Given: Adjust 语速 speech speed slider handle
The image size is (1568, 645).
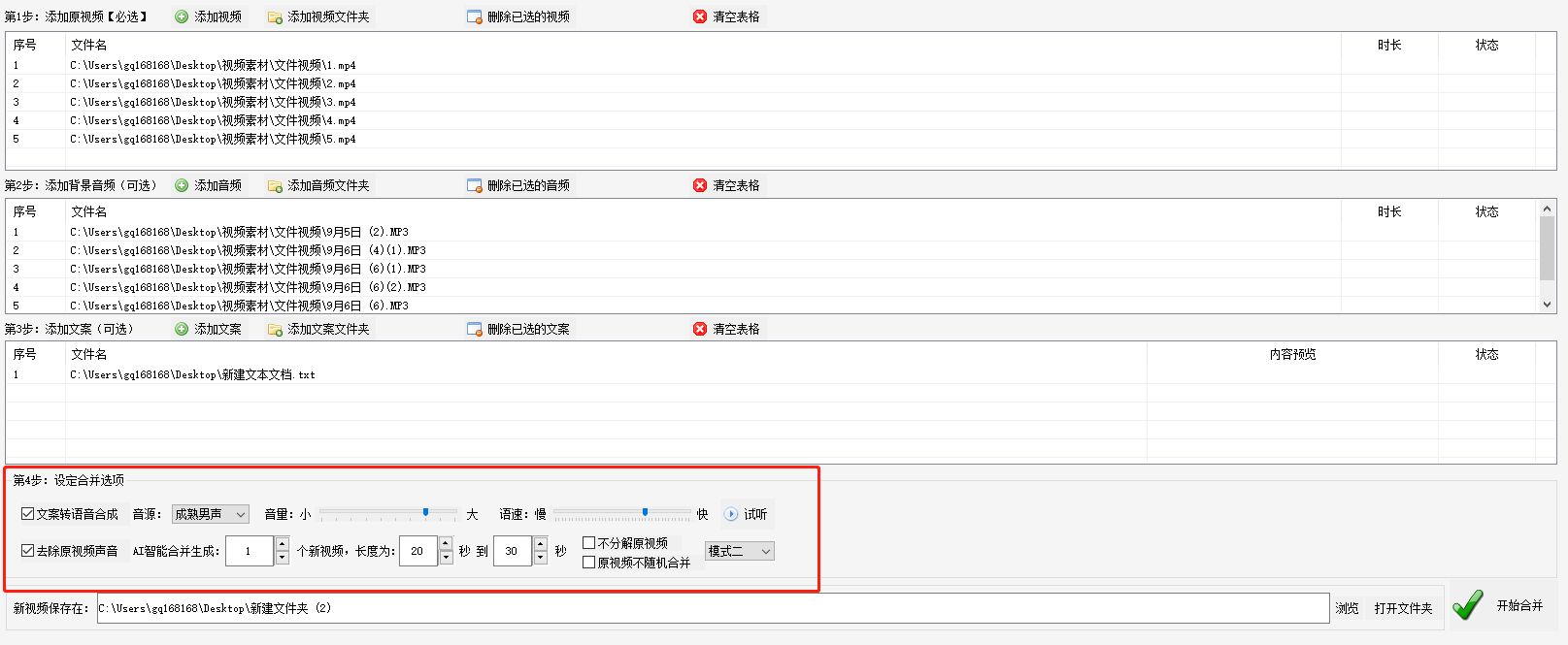Looking at the screenshot, I should [x=645, y=512].
